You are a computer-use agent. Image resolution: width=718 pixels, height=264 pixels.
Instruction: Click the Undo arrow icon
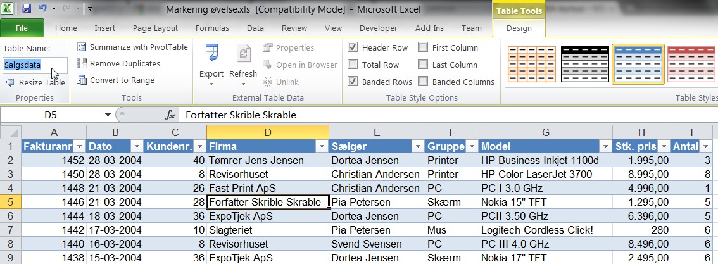[x=43, y=9]
